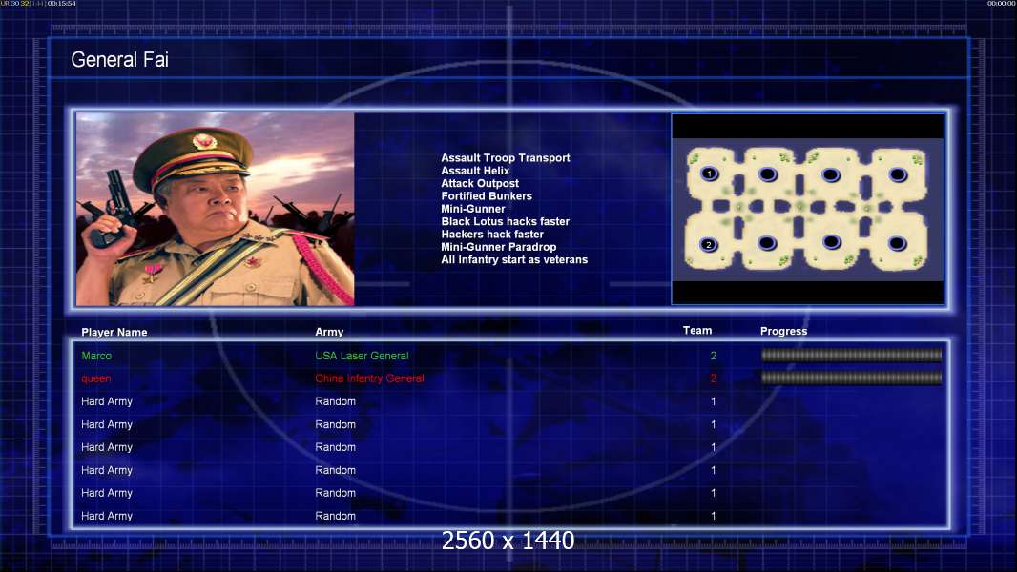This screenshot has width=1017, height=572.
Task: Click Marco's loading progress bar
Action: tap(852, 355)
